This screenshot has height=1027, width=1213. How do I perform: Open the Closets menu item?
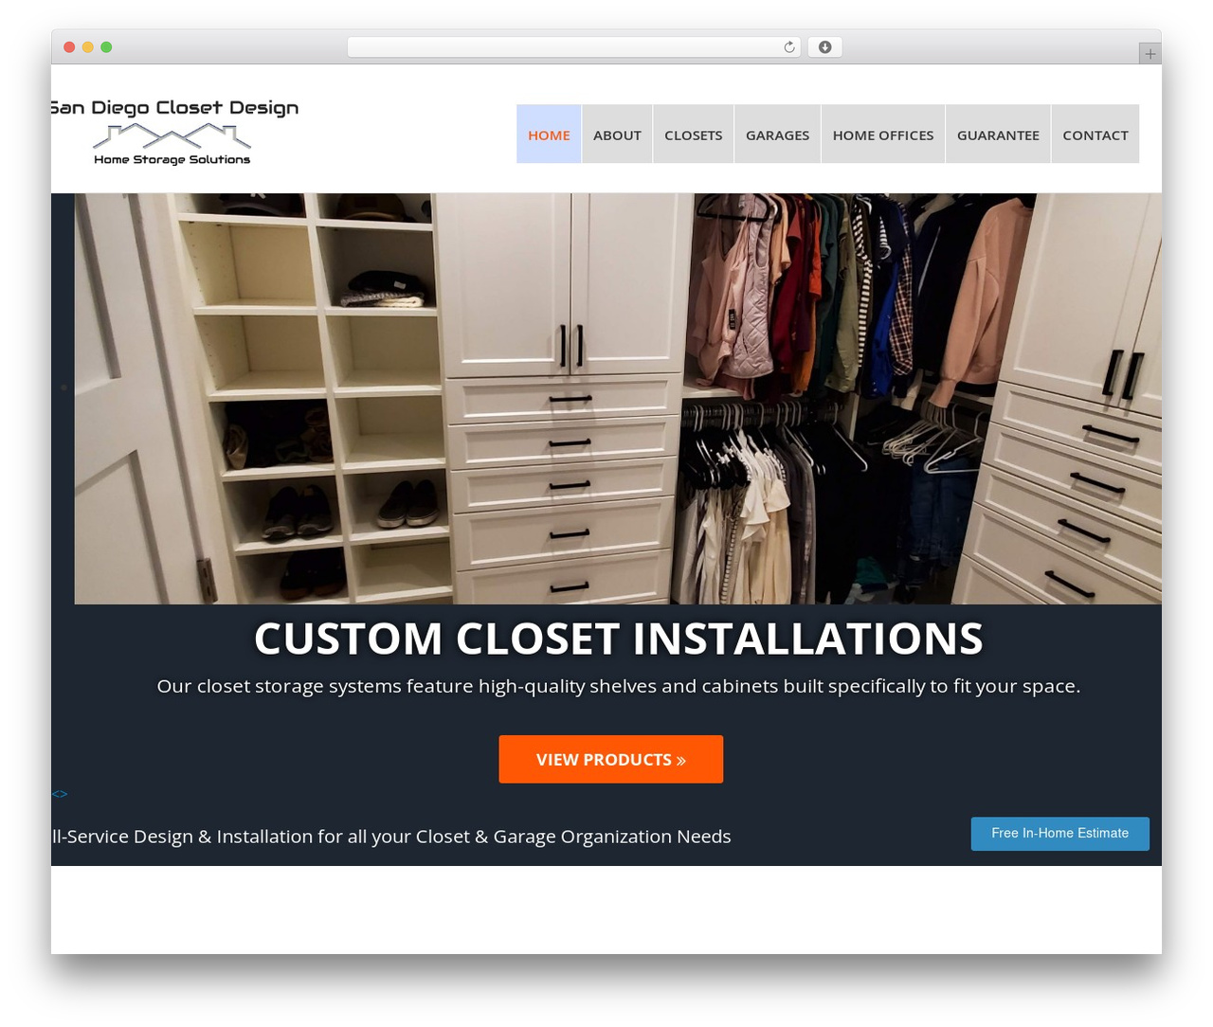pyautogui.click(x=693, y=135)
